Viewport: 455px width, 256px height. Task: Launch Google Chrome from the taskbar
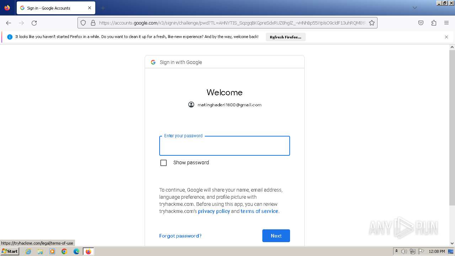click(x=64, y=251)
